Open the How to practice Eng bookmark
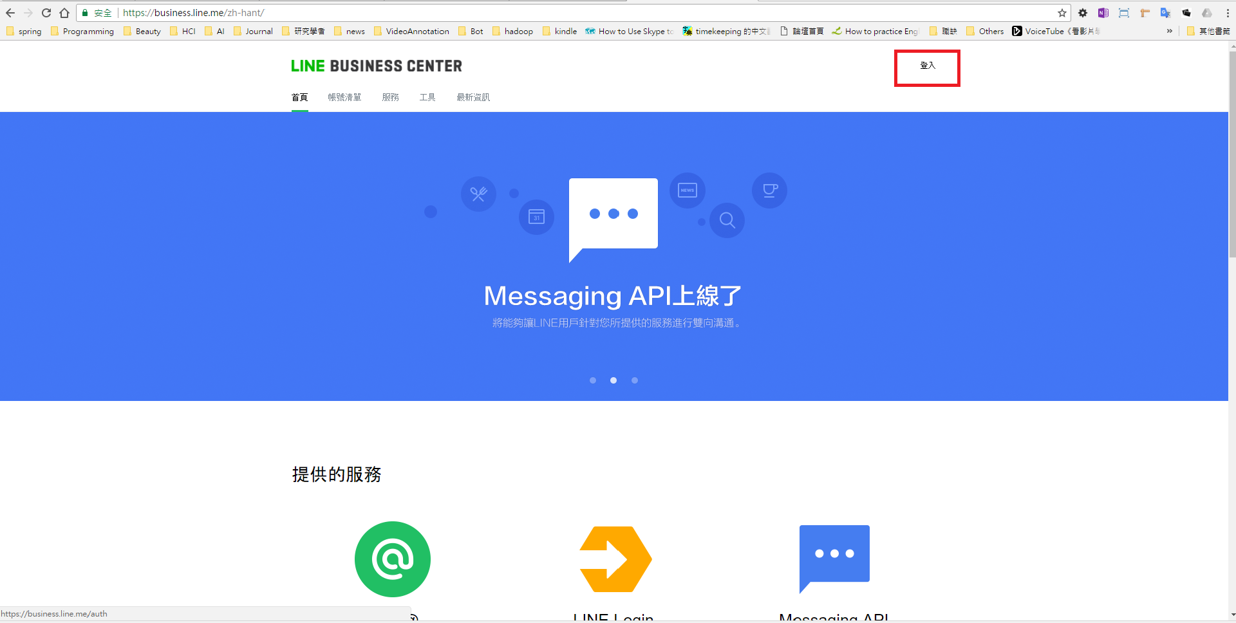 875,31
